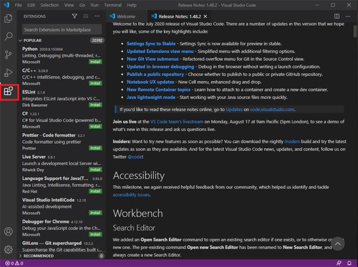Split the editor to the right
This screenshot has width=358, height=267.
pyautogui.click(x=337, y=16)
